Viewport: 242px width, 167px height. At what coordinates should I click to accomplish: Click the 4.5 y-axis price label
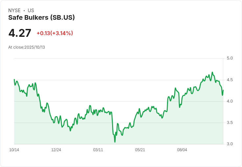pos(230,80)
